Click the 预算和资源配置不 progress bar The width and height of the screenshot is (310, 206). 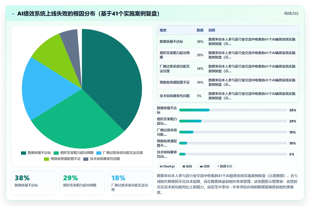233,143
